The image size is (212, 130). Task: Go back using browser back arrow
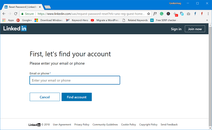[4, 14]
